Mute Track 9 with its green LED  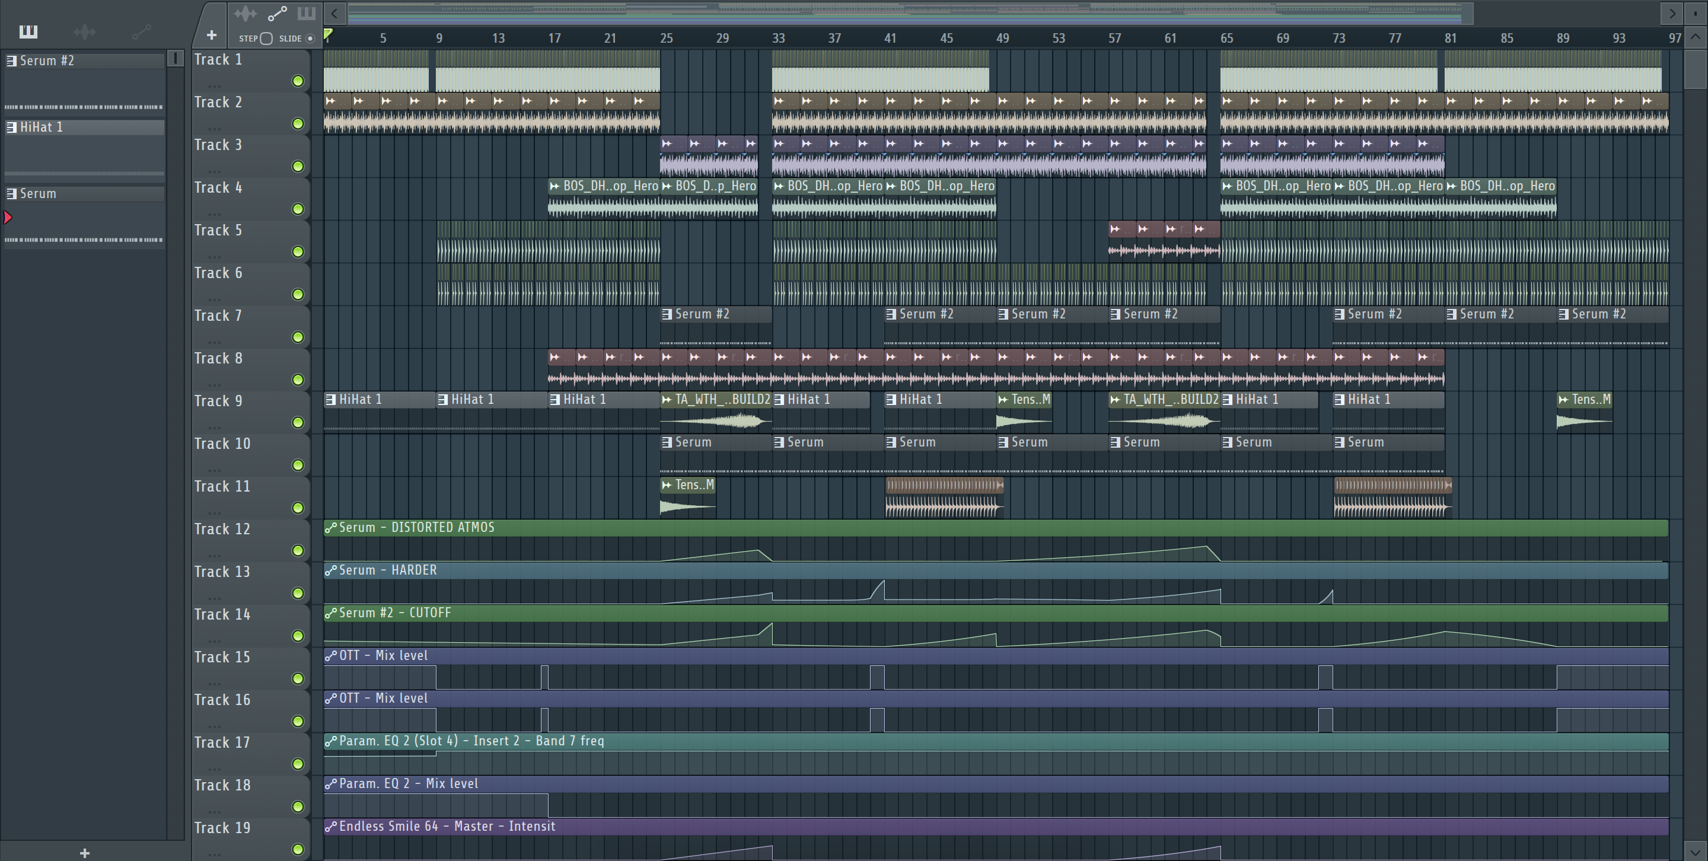tap(298, 423)
